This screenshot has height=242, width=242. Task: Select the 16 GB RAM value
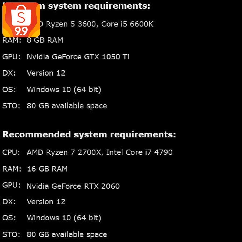tap(47, 169)
